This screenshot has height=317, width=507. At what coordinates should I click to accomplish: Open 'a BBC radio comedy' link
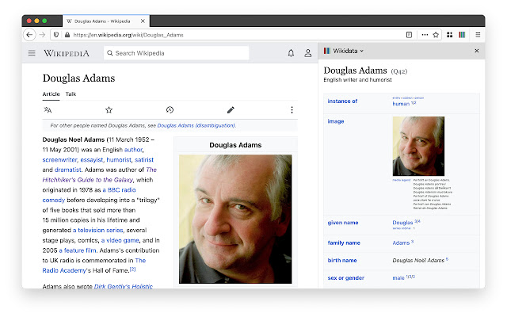(120, 190)
